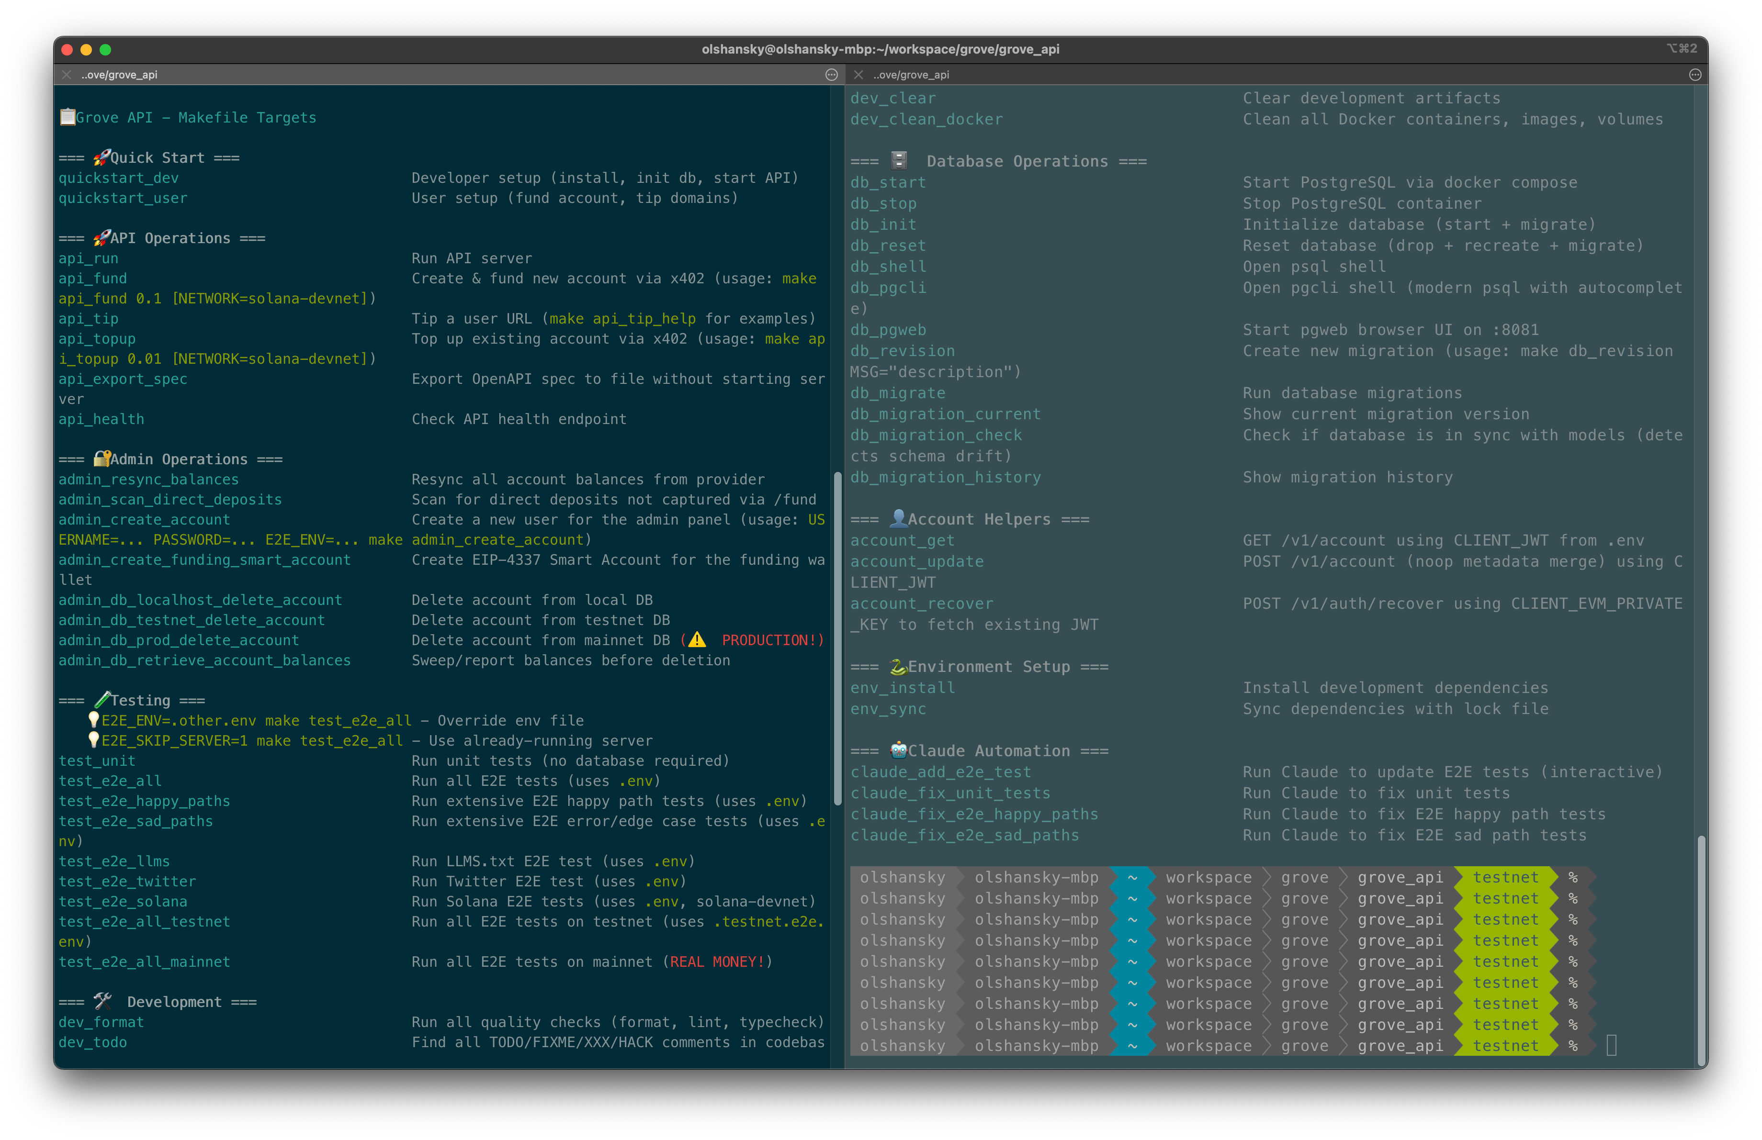Close the left grove_api pane
This screenshot has height=1140, width=1762.
tap(67, 75)
